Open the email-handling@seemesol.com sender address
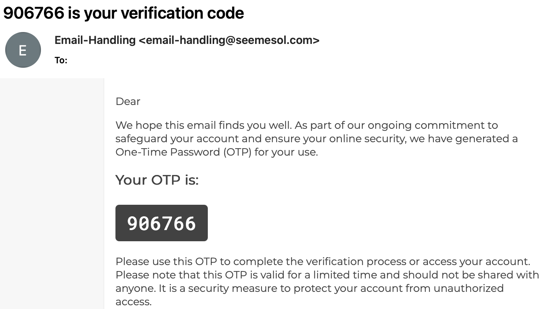Viewport: 543px width, 309px height. pyautogui.click(x=229, y=40)
